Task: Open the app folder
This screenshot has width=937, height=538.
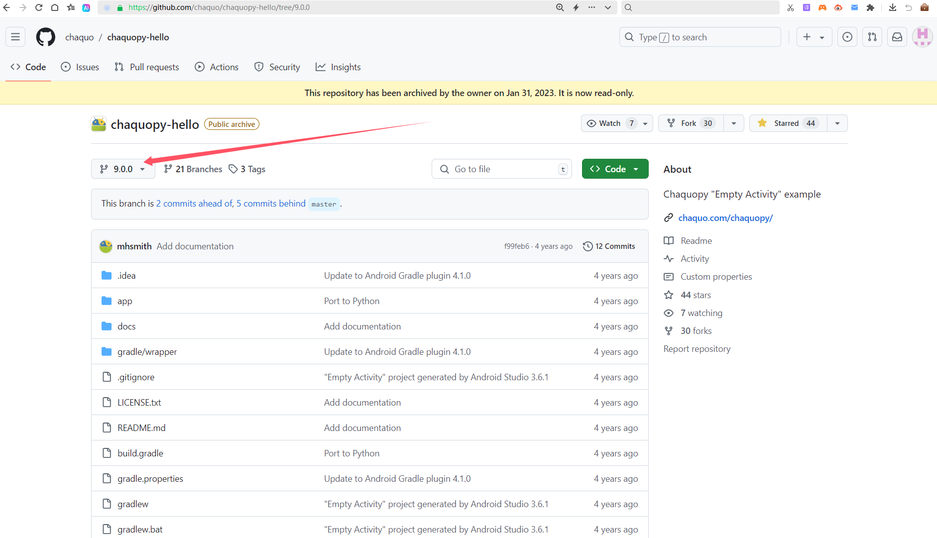Action: click(x=124, y=301)
